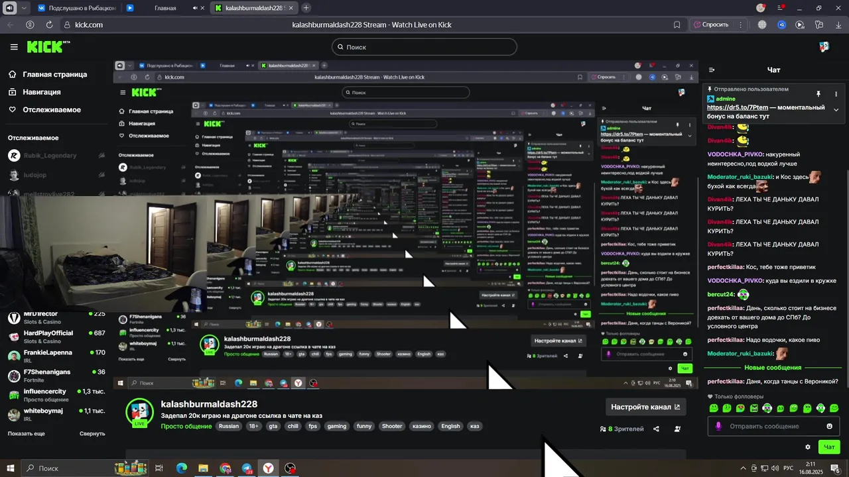This screenshot has height=477, width=849.
Task: Open emoji picker in chat input
Action: [x=829, y=426]
